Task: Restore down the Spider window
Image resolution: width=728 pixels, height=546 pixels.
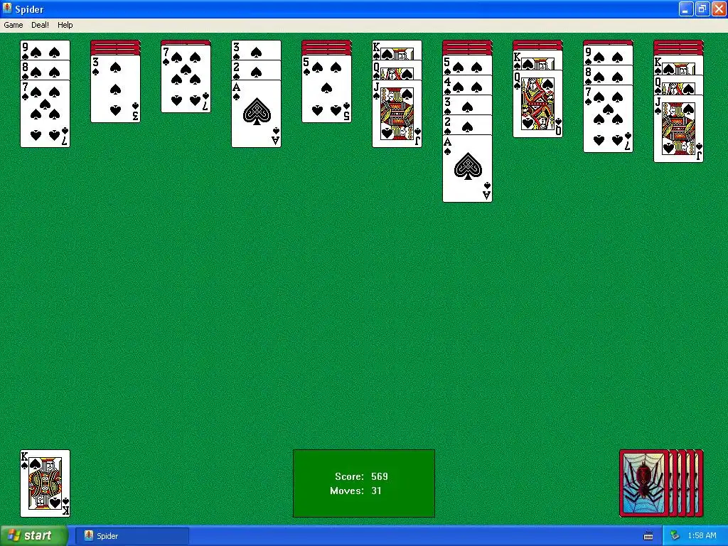Action: 702,9
